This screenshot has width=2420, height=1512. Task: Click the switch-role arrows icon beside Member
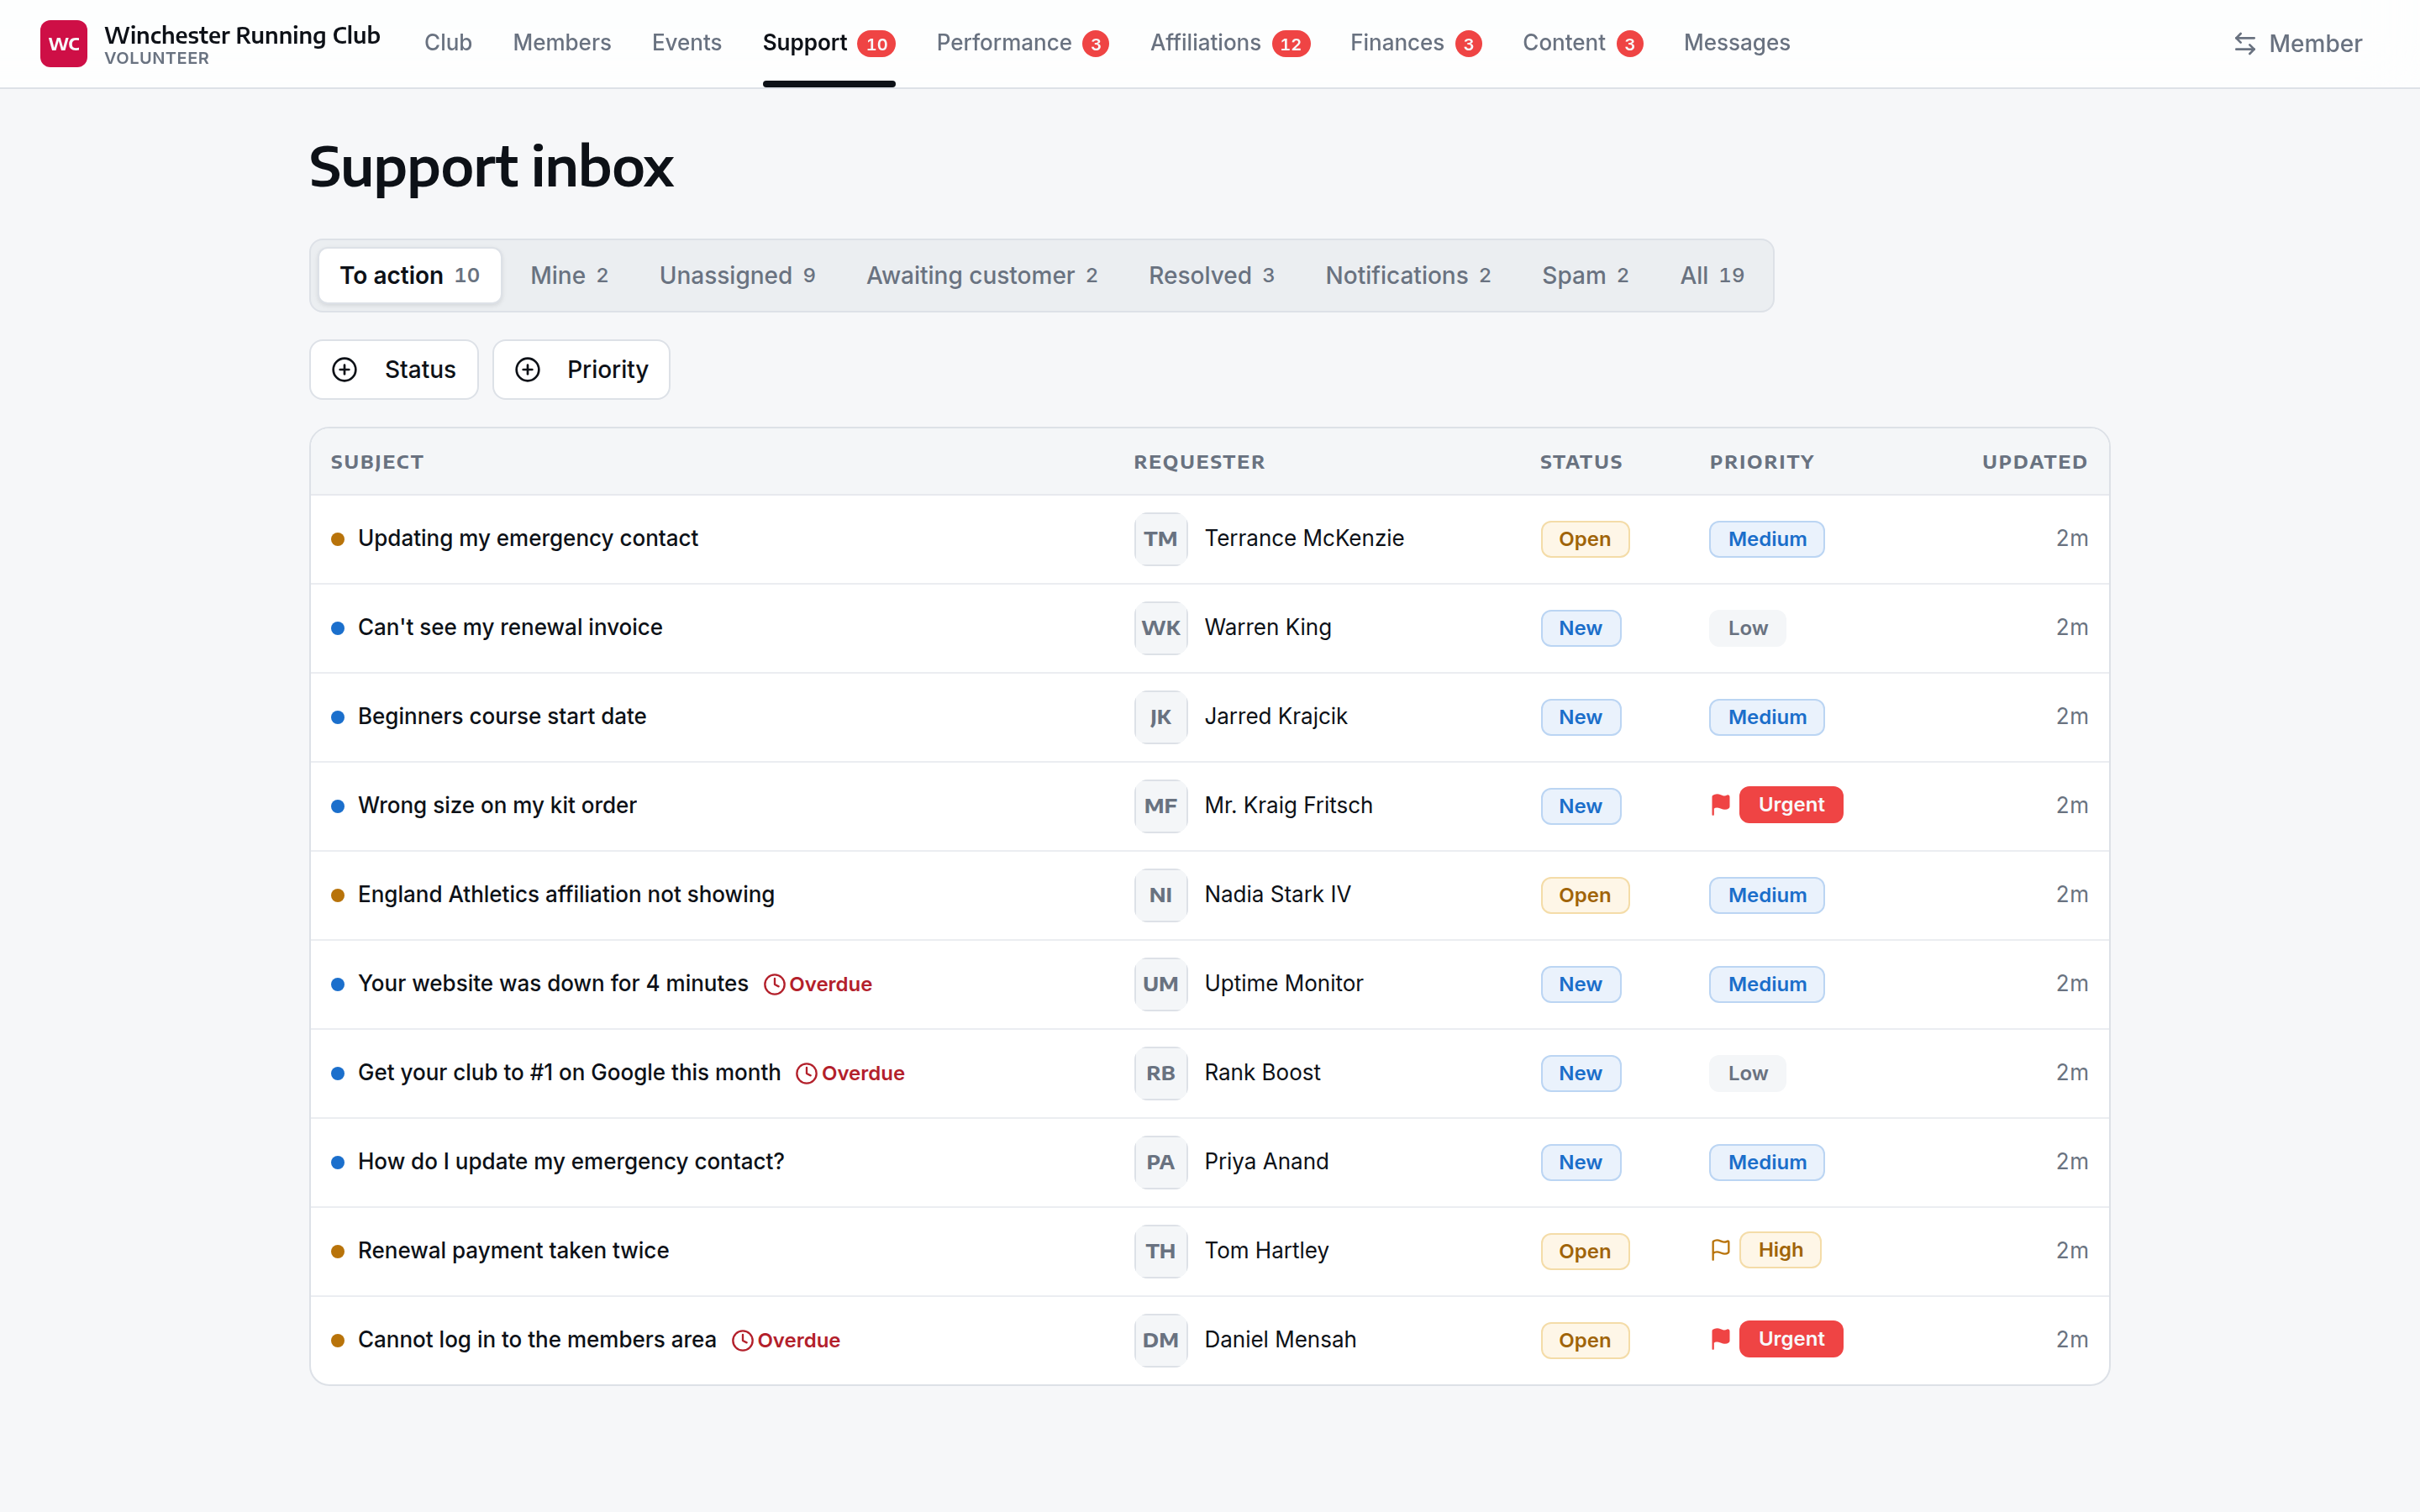coord(2244,44)
